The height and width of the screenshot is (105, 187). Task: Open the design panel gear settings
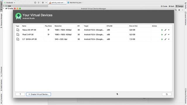click(179, 10)
